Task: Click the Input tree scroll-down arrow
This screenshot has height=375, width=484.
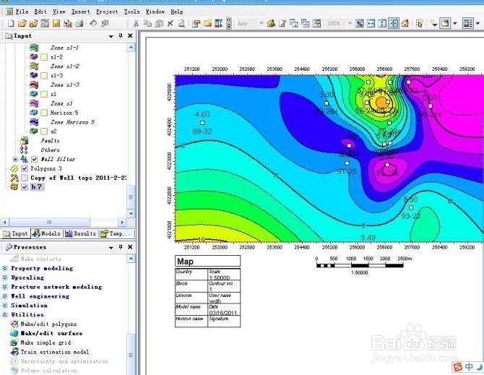Action: (x=131, y=214)
